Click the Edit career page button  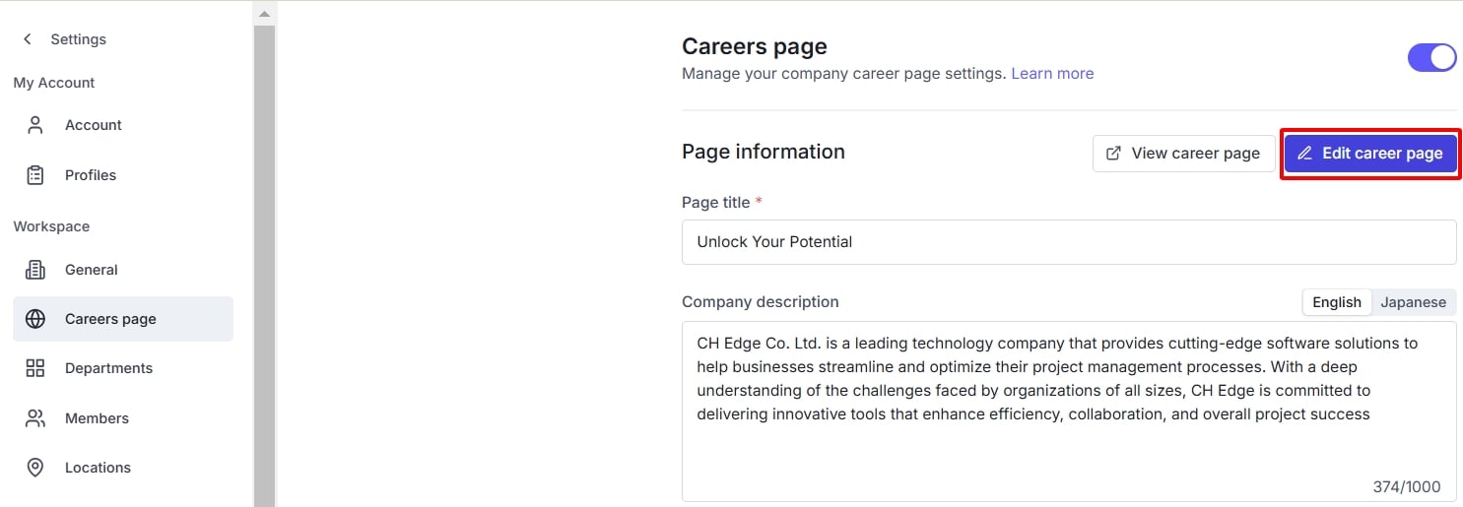(1369, 154)
